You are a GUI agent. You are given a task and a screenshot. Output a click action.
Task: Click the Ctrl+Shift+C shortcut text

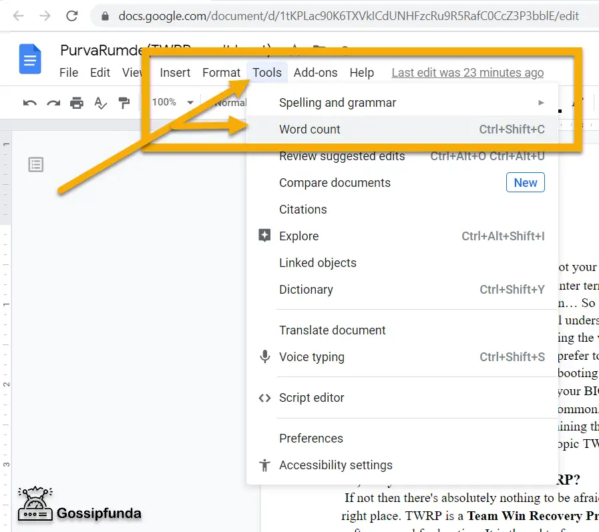click(512, 129)
